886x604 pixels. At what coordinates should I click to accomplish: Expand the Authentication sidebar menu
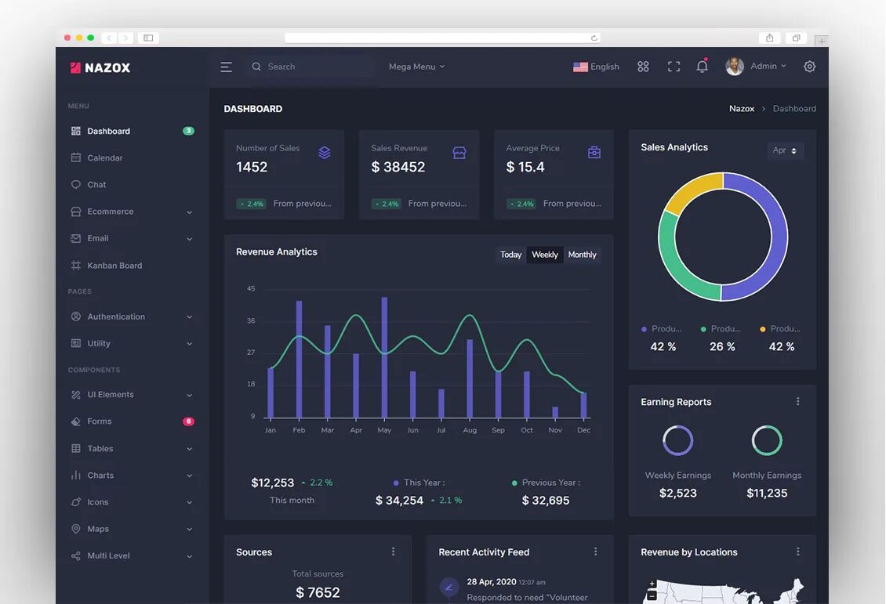coord(131,316)
